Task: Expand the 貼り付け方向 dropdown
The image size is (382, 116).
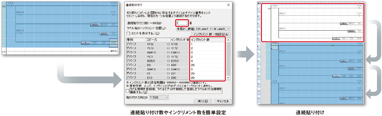Action: [x=159, y=98]
